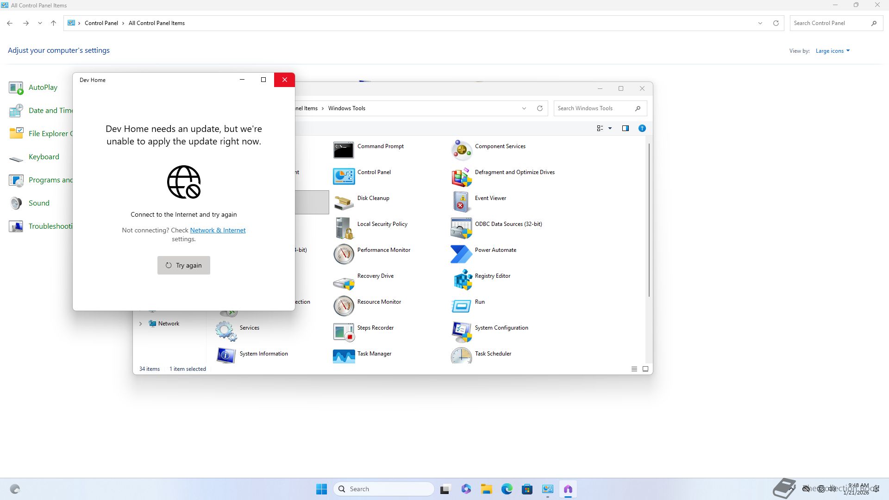Image resolution: width=889 pixels, height=500 pixels.
Task: Open the Network & Internet link
Action: click(218, 230)
